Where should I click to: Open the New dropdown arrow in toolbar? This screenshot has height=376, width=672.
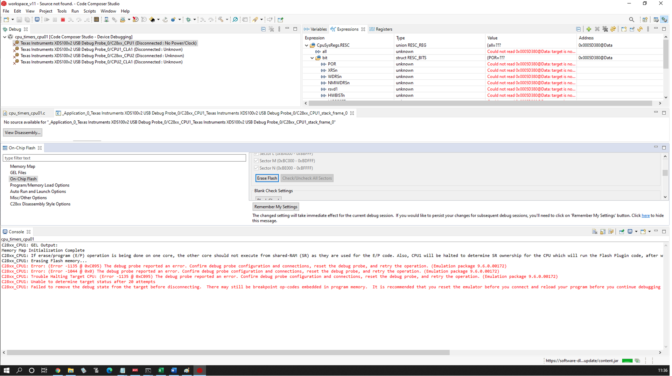point(13,20)
